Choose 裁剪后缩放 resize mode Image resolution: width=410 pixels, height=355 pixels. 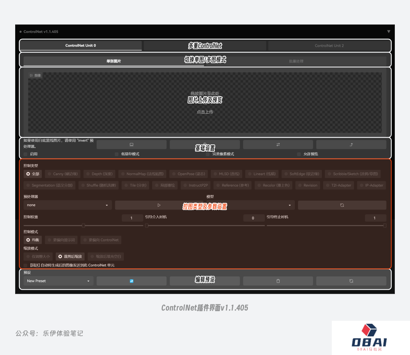[70, 257]
